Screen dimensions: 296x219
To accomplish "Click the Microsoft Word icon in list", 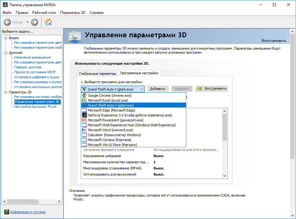I will [x=84, y=130].
